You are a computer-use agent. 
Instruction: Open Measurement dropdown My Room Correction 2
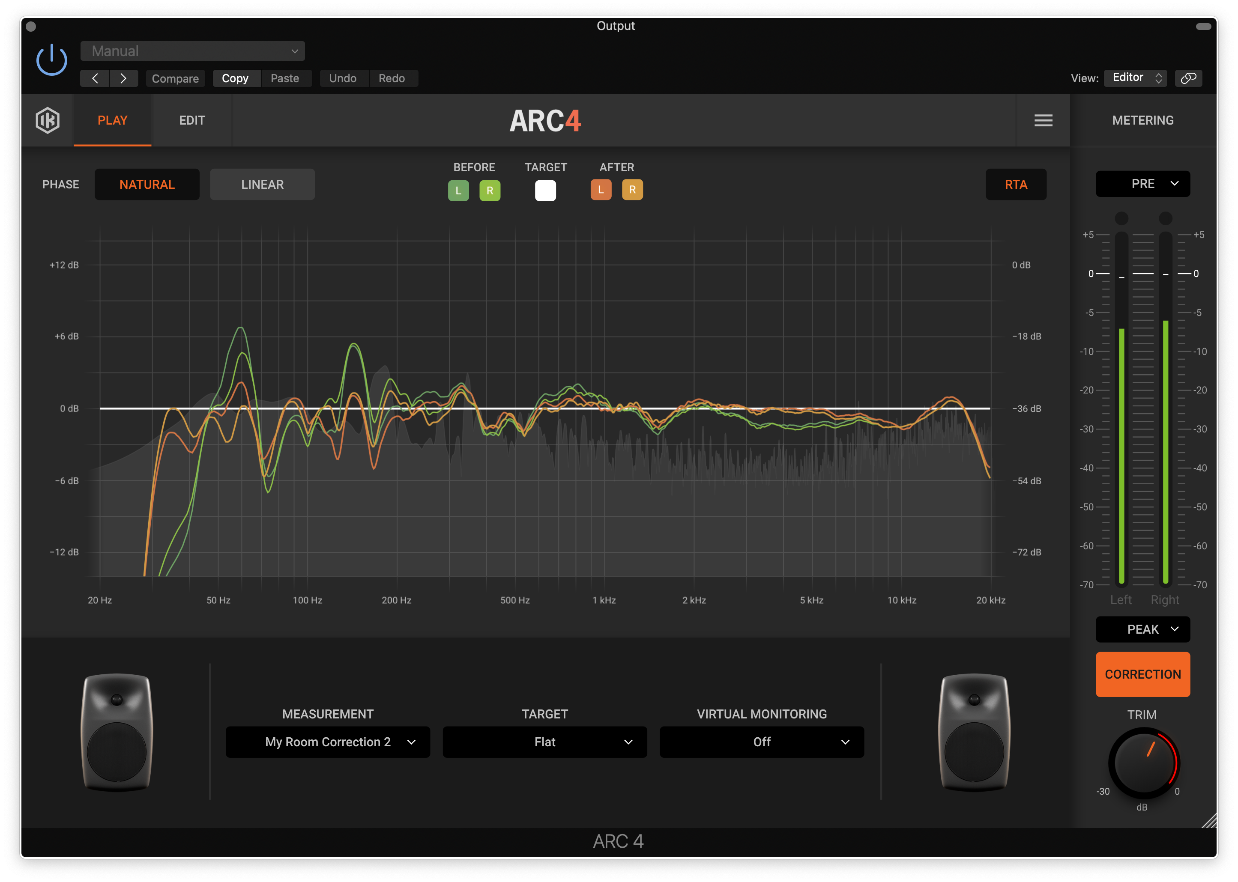pos(328,742)
